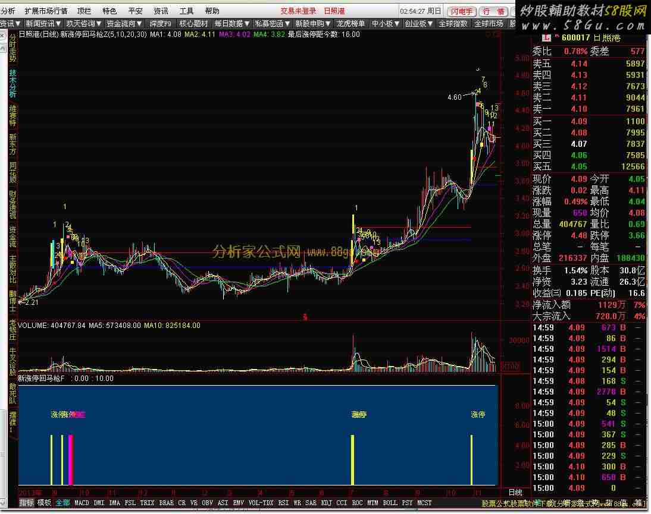This screenshot has width=651, height=514.
Task: Switch to the 分时走势 sidebar tab
Action: (12, 49)
